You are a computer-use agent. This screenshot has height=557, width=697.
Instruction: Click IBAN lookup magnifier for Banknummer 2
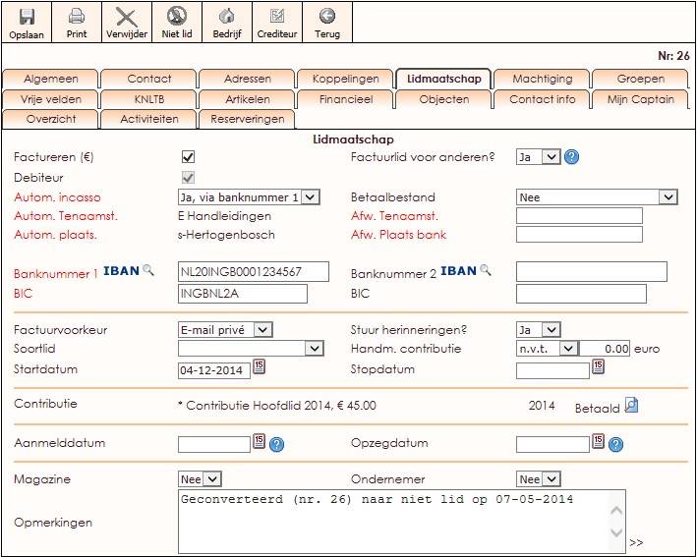pyautogui.click(x=486, y=270)
